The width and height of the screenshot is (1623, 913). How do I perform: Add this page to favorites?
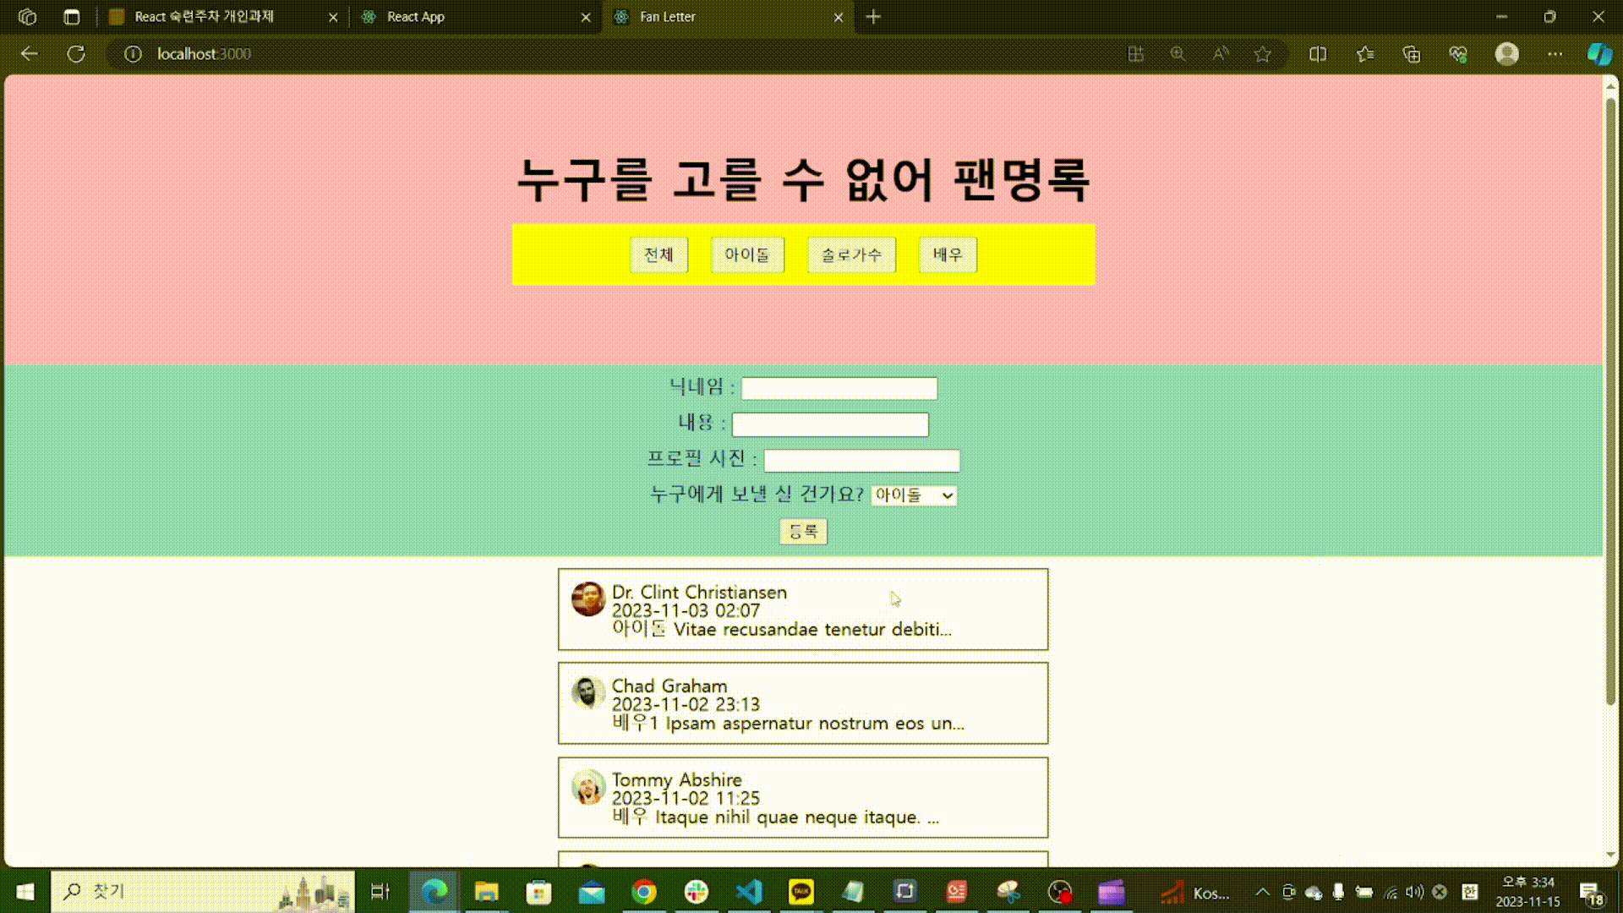[x=1262, y=54]
